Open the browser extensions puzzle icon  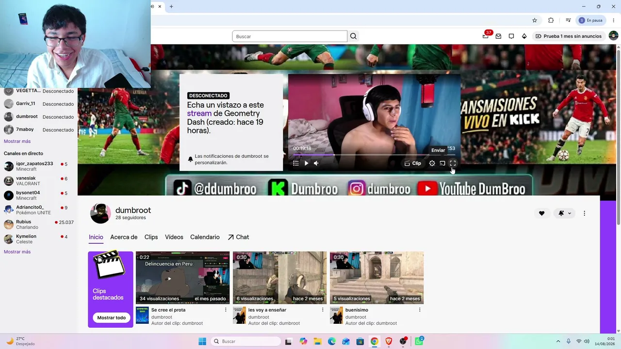(x=551, y=20)
